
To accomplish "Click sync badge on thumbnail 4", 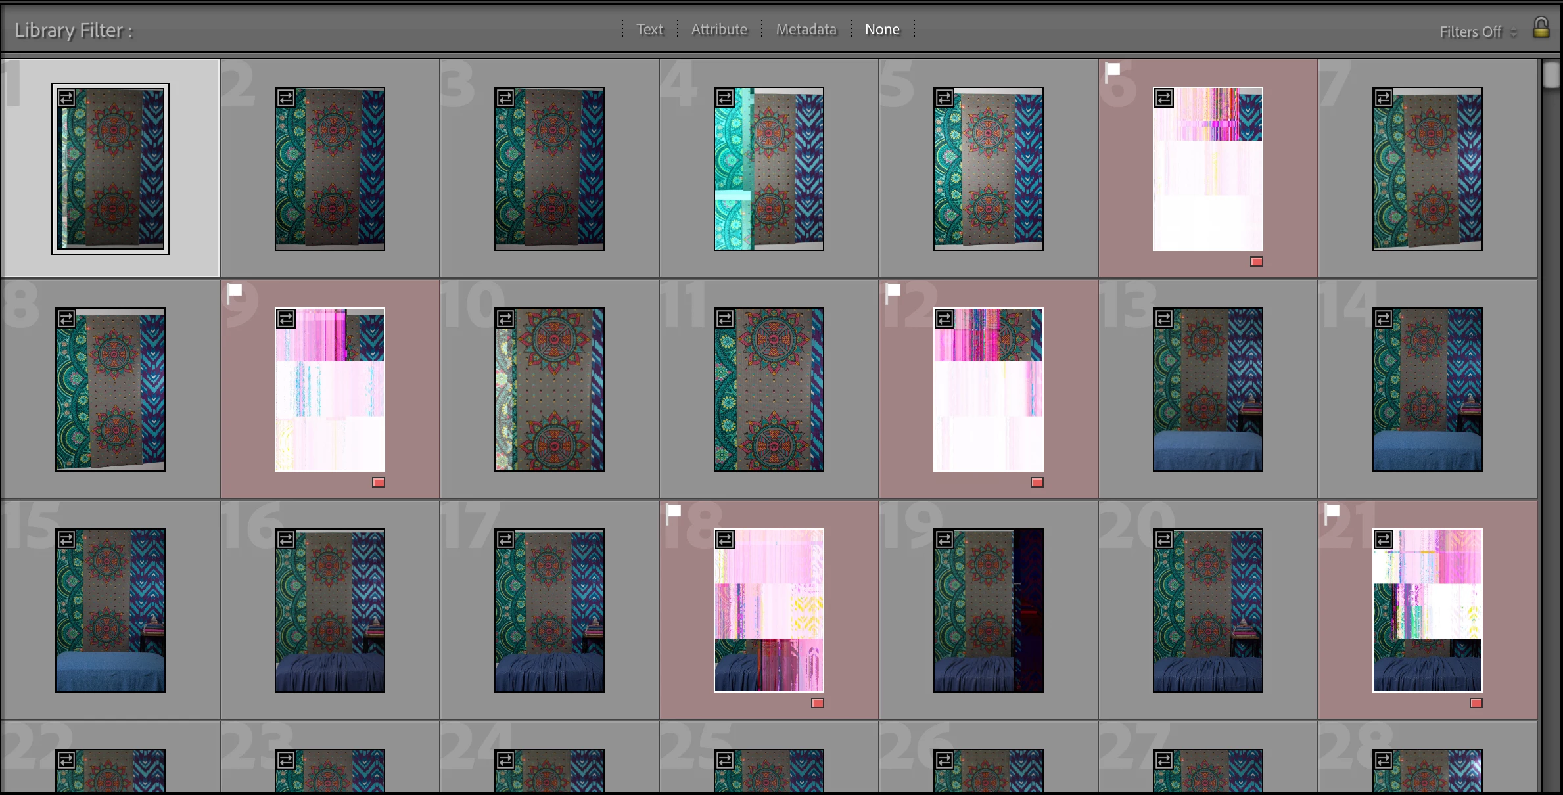I will point(725,98).
